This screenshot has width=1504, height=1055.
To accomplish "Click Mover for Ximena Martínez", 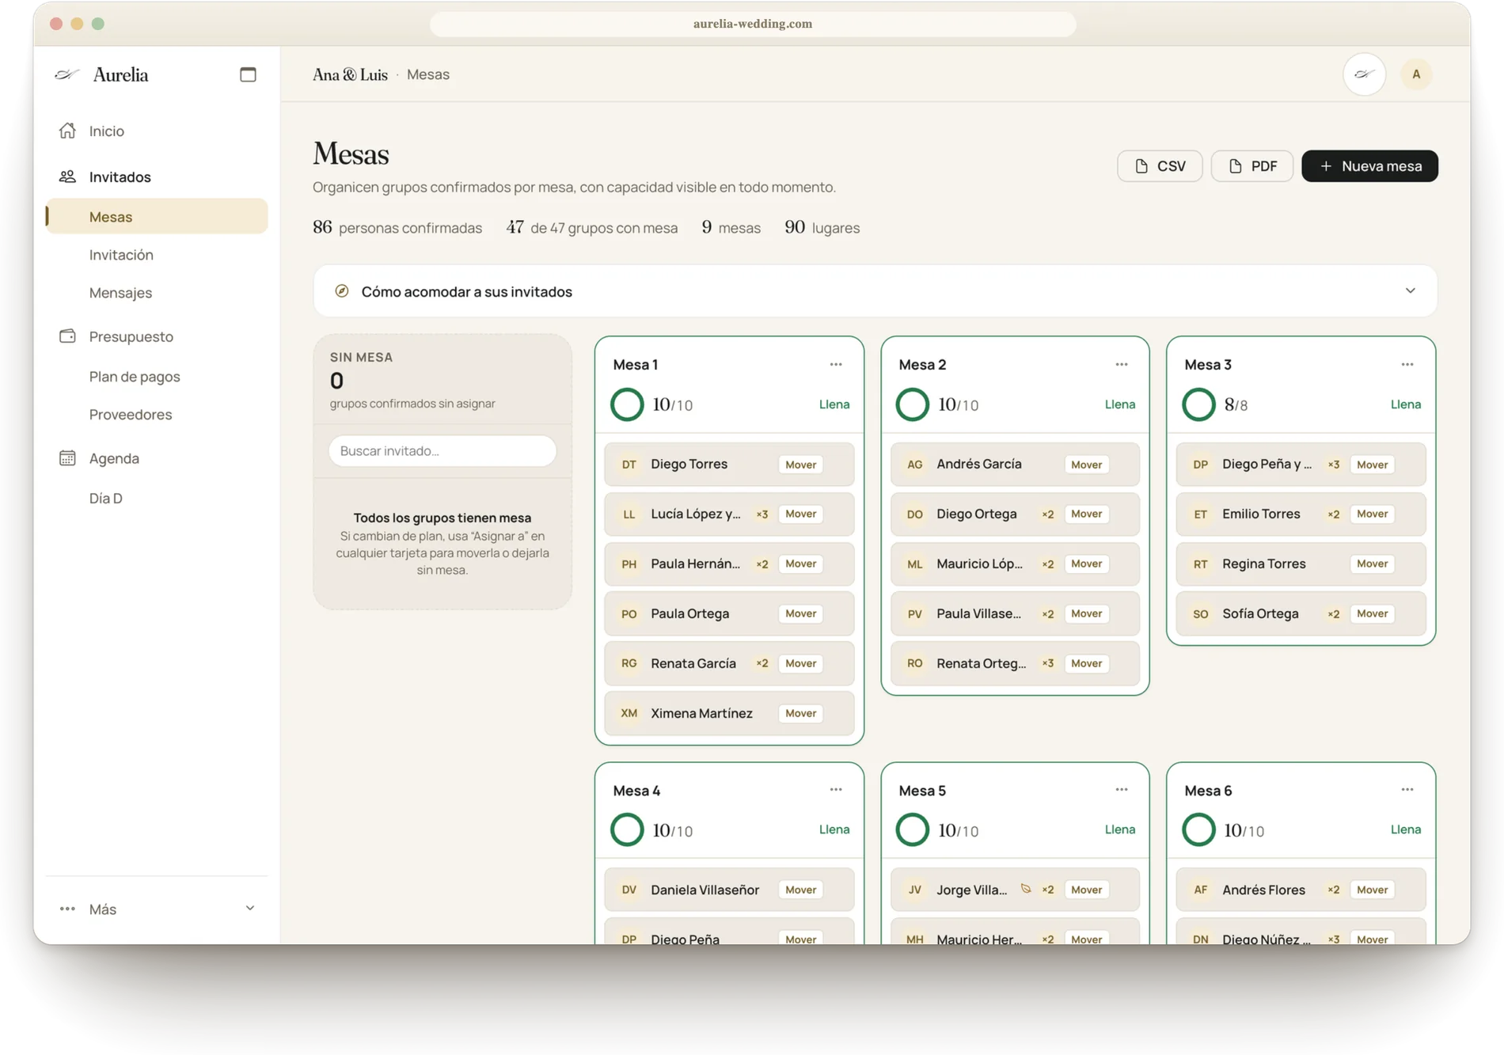I will pos(800,713).
